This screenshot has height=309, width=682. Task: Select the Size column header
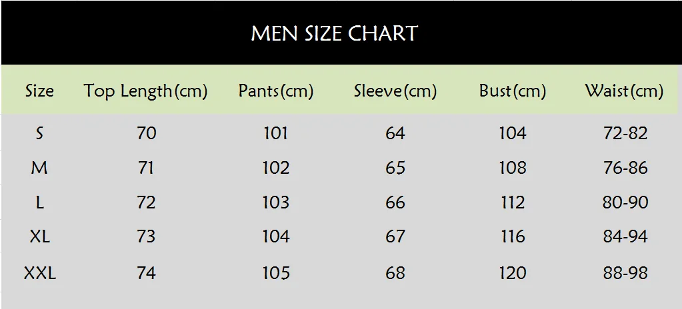tap(39, 91)
